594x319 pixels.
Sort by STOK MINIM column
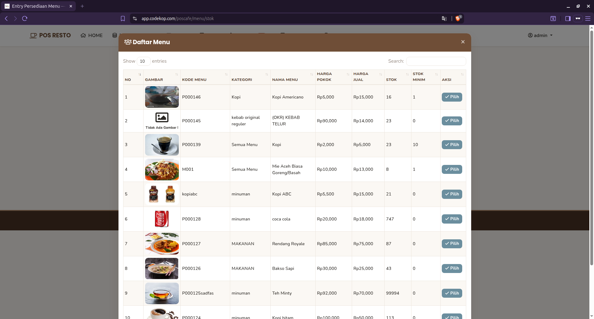[426, 77]
